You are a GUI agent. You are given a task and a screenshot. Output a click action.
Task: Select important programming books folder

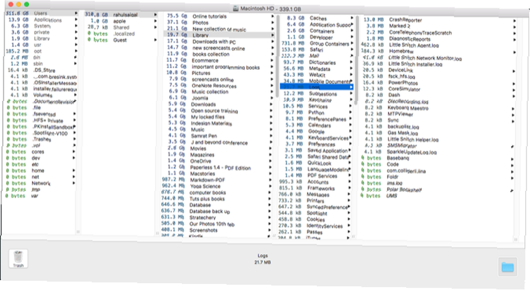tap(219, 67)
